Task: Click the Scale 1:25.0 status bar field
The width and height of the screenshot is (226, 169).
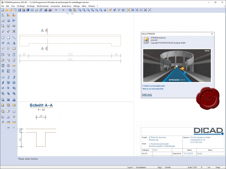Action: click(192, 167)
